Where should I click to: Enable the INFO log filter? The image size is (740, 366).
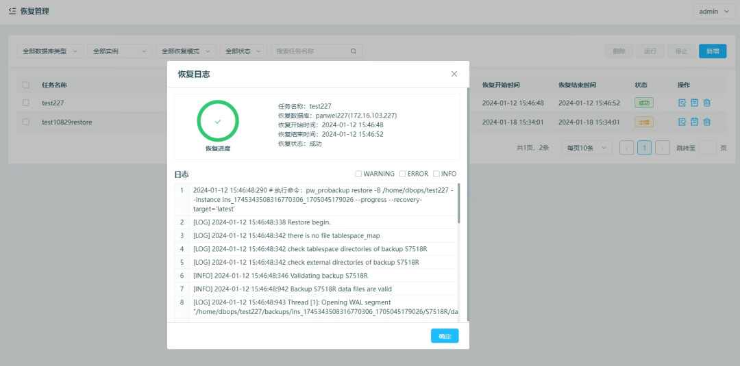[436, 174]
